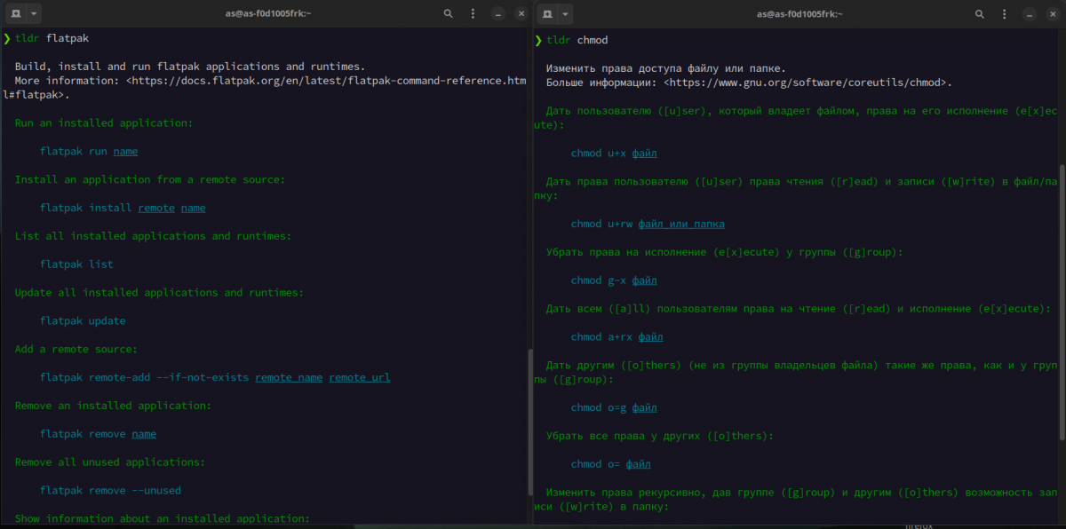Close the right terminal window

point(1053,14)
